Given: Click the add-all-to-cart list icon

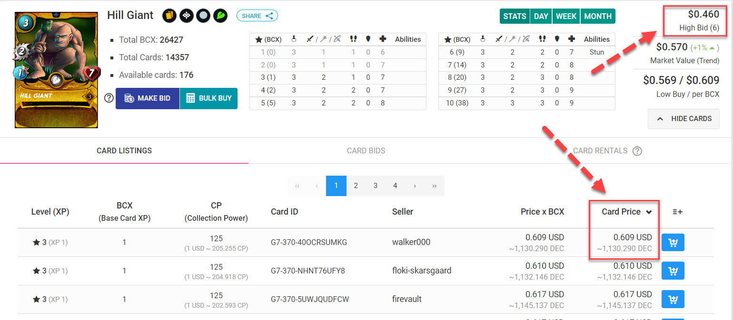Looking at the screenshot, I should (677, 212).
